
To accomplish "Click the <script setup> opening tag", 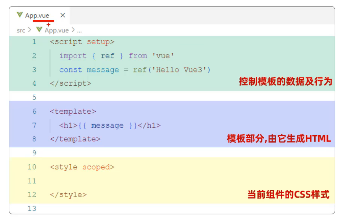I will tap(82, 42).
